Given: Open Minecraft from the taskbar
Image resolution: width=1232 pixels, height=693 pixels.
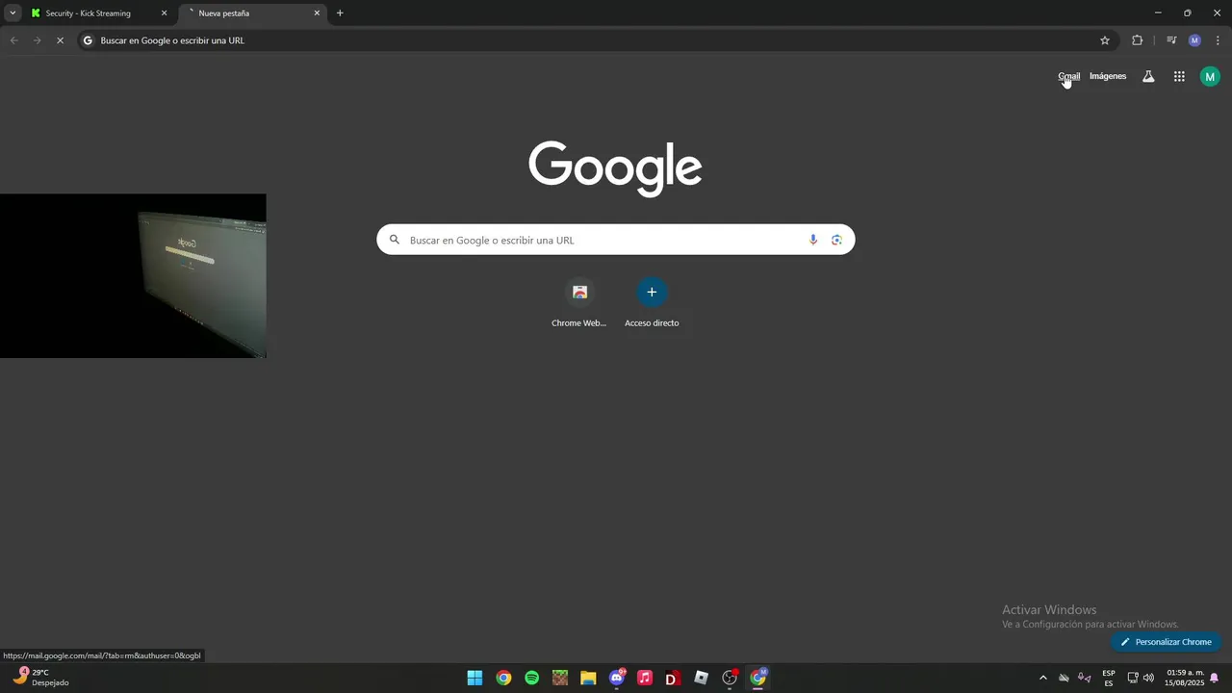Looking at the screenshot, I should point(560,678).
